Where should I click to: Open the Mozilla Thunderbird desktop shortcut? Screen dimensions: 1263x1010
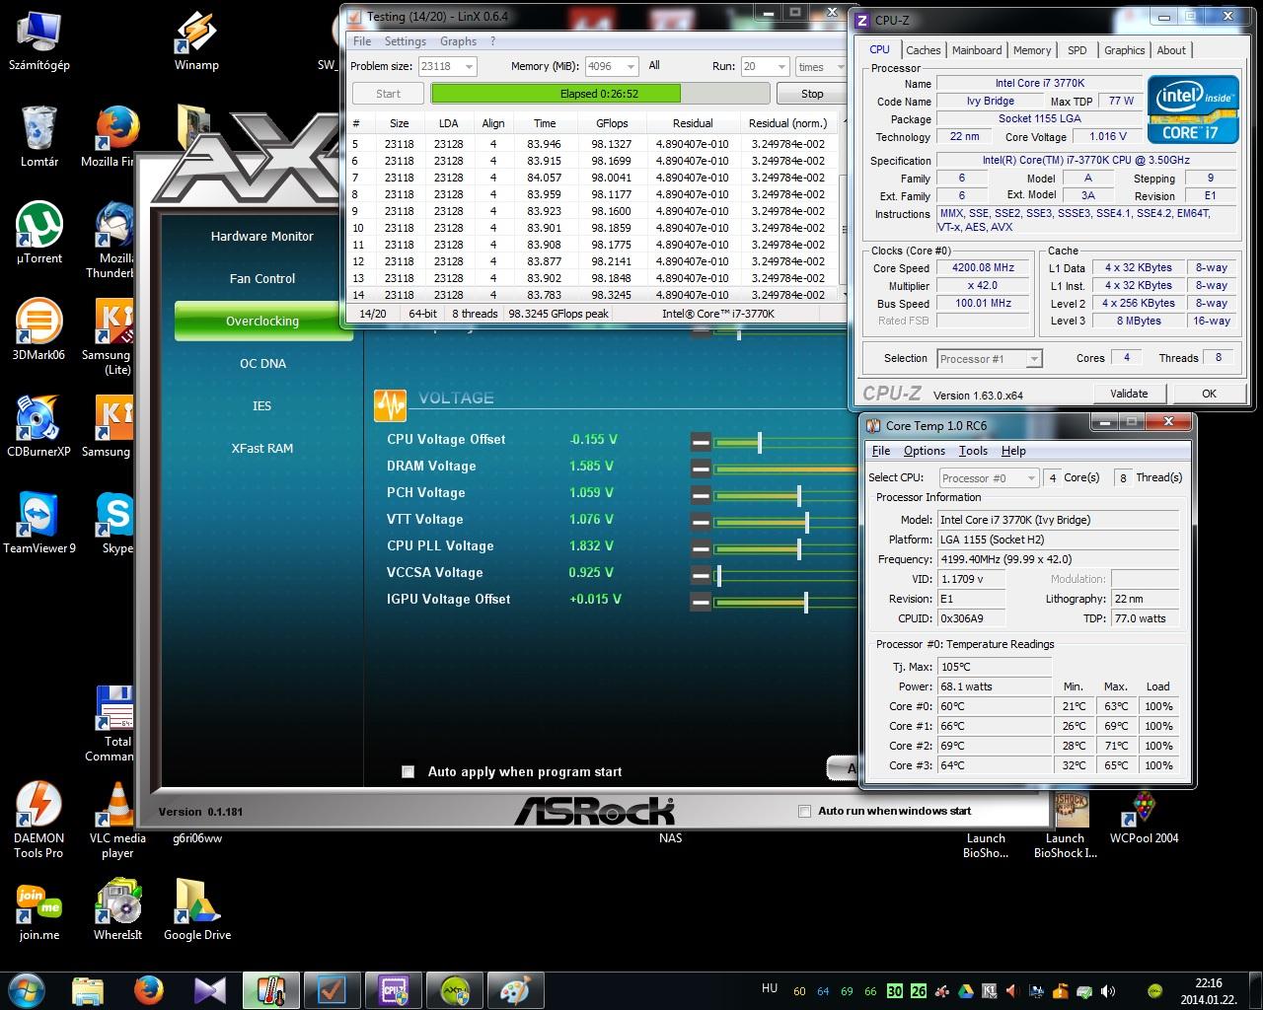(x=114, y=240)
